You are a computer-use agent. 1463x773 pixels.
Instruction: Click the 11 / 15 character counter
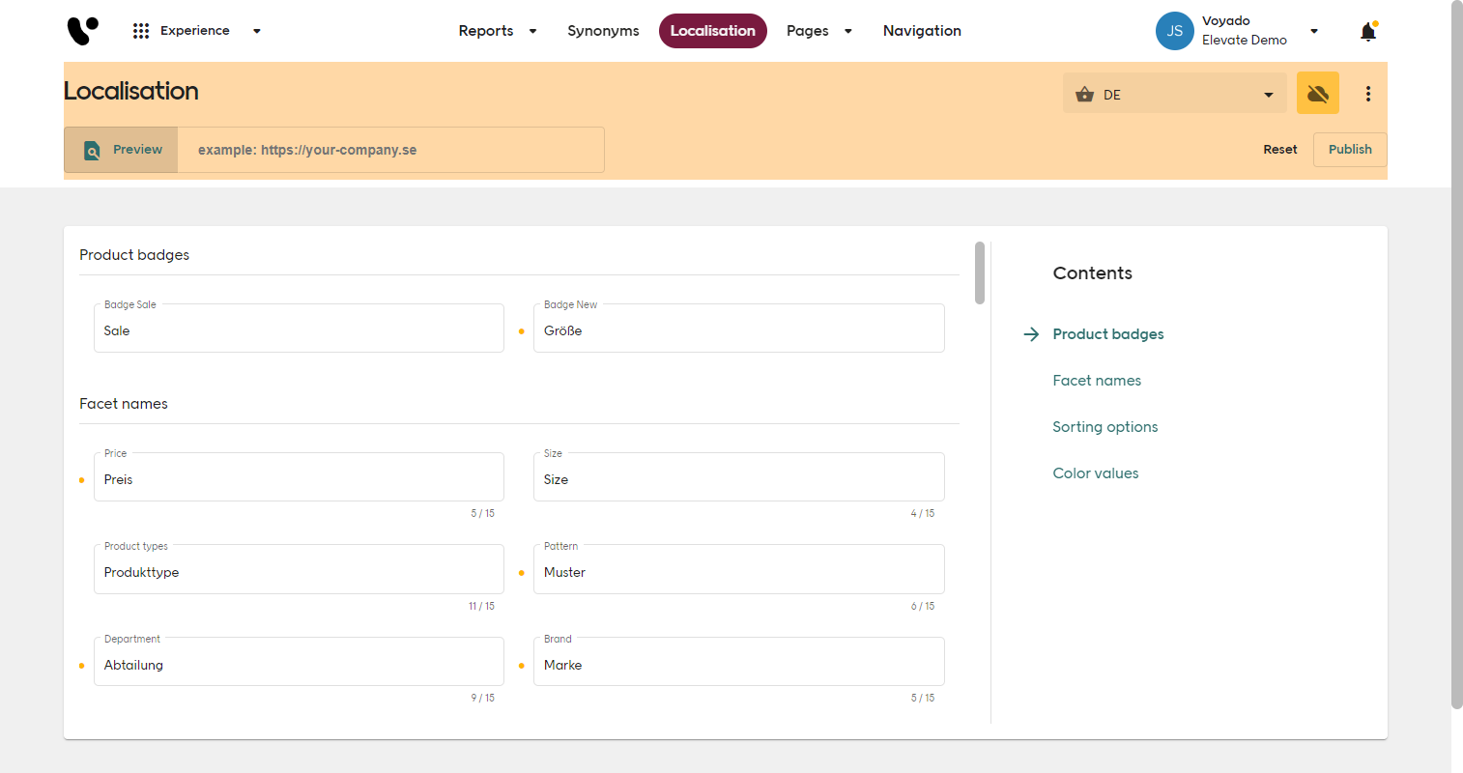pyautogui.click(x=481, y=606)
